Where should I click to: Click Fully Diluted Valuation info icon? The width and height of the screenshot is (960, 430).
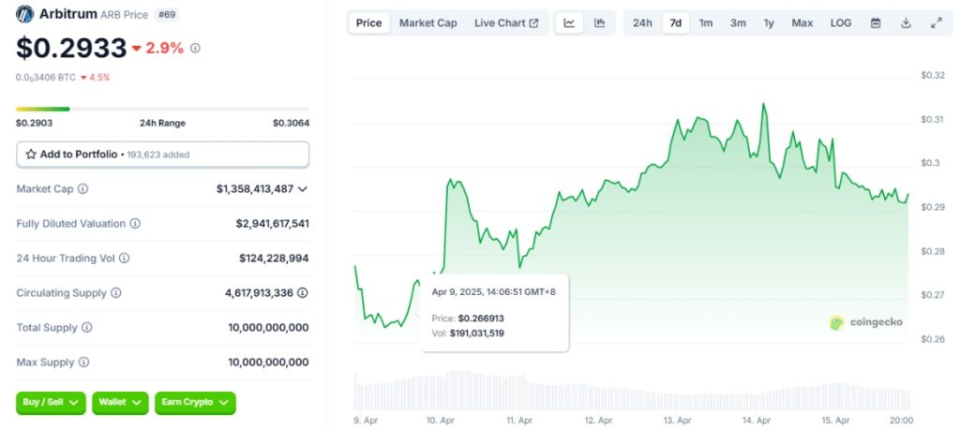(135, 224)
